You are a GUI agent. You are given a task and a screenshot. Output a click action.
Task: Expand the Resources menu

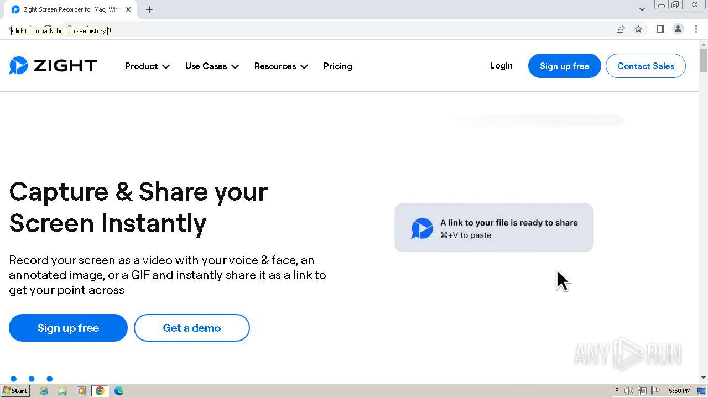281,66
